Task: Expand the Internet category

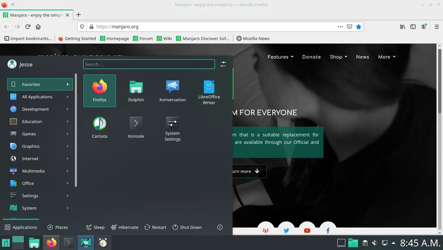Action: 40,159
